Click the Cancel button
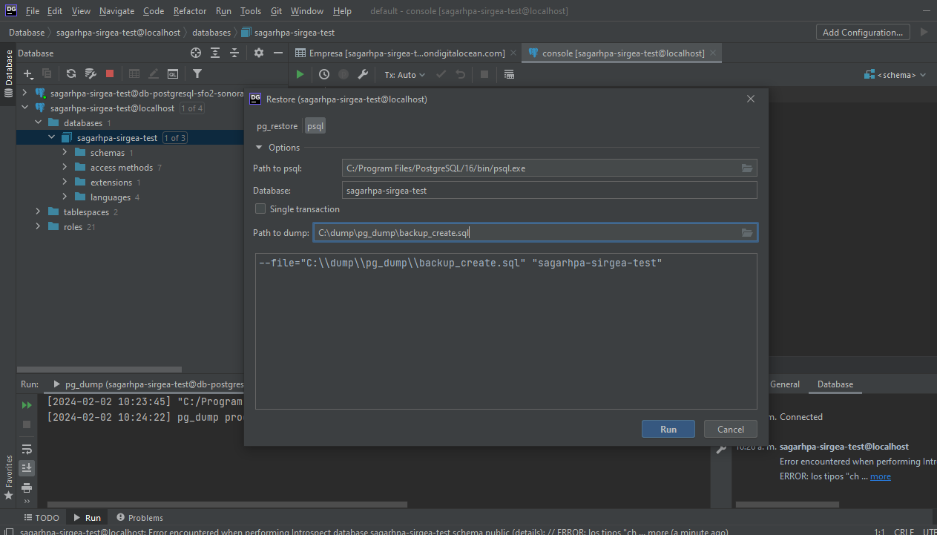937x535 pixels. click(730, 429)
